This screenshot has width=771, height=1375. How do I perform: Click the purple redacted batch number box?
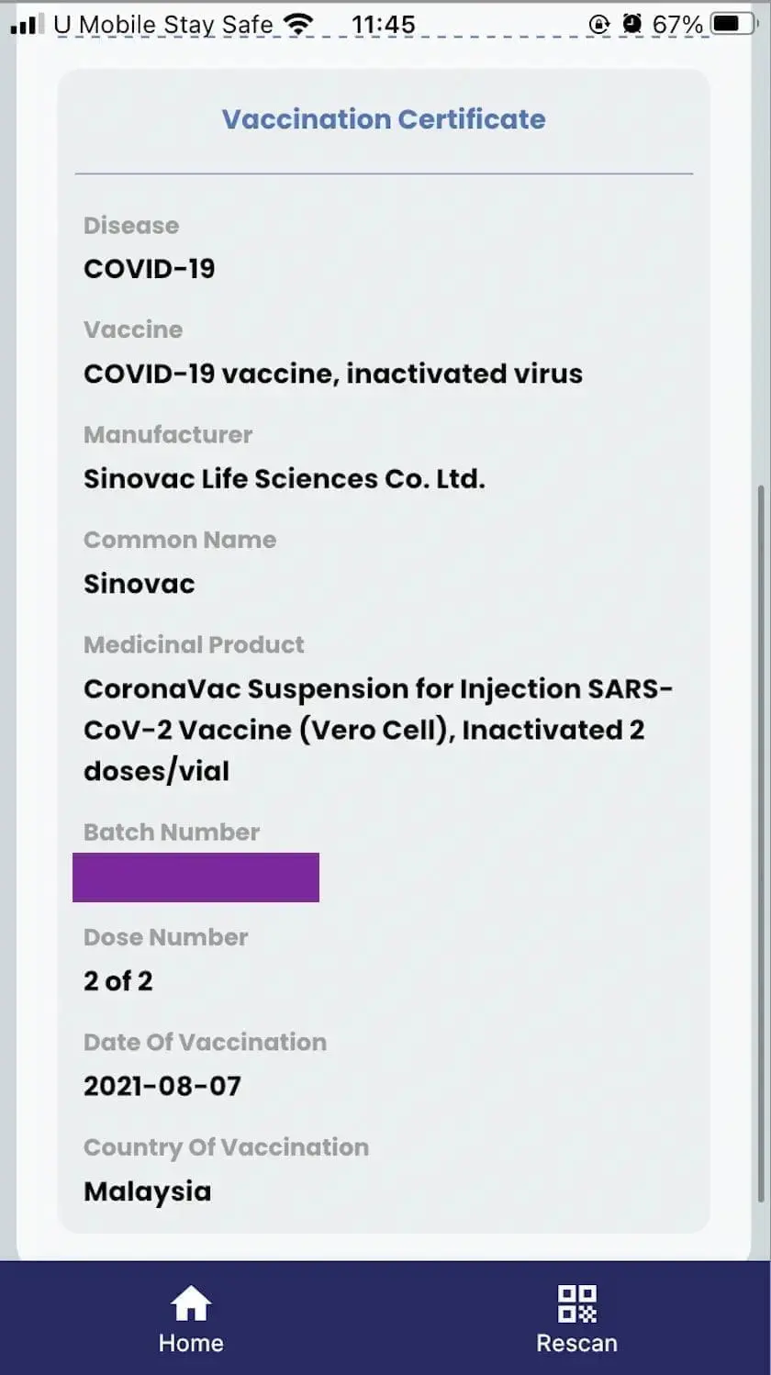click(196, 878)
